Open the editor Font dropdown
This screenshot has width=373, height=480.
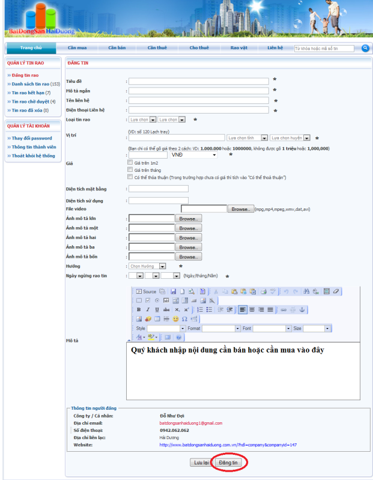[272, 329]
